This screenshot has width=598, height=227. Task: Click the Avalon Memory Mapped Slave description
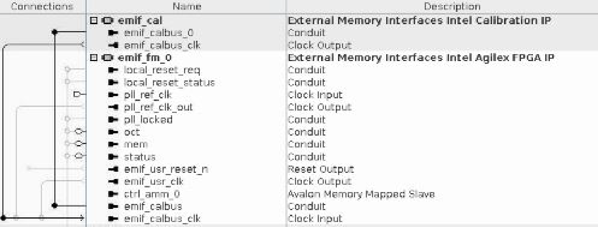click(x=361, y=194)
